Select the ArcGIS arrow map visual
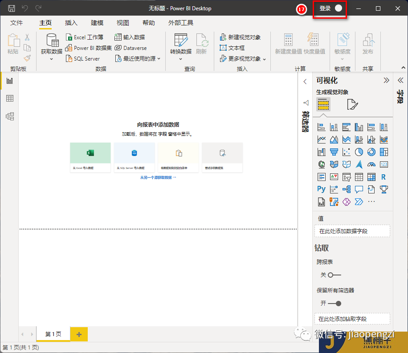408x353 pixels. [359, 164]
